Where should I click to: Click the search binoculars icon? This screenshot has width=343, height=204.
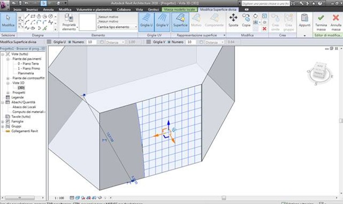click(293, 3)
